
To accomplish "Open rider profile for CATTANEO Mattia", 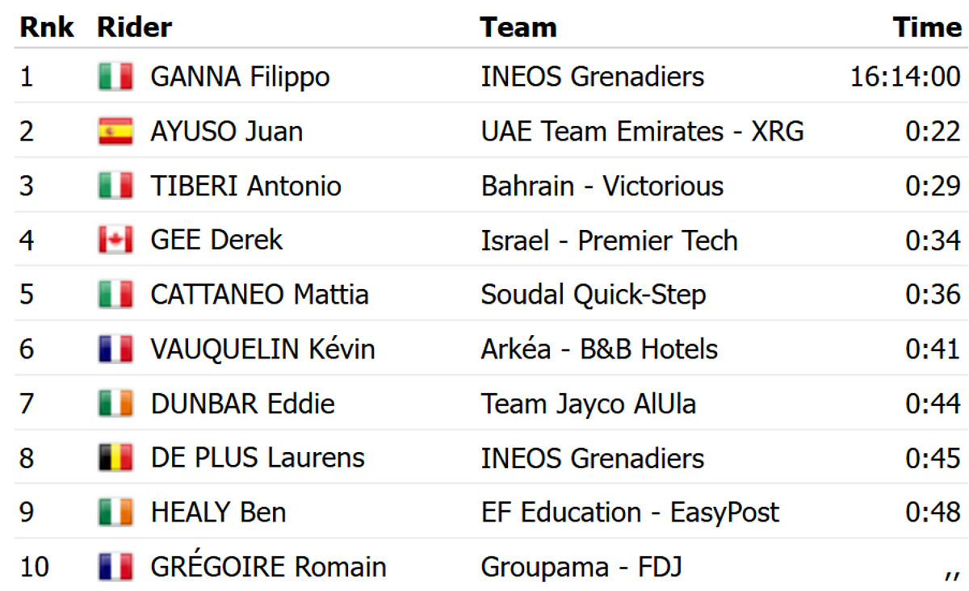I will pyautogui.click(x=259, y=294).
